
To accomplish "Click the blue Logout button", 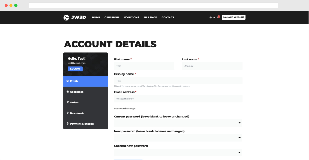I will point(75,69).
